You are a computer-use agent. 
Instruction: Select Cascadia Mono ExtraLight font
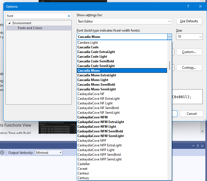point(122,75)
